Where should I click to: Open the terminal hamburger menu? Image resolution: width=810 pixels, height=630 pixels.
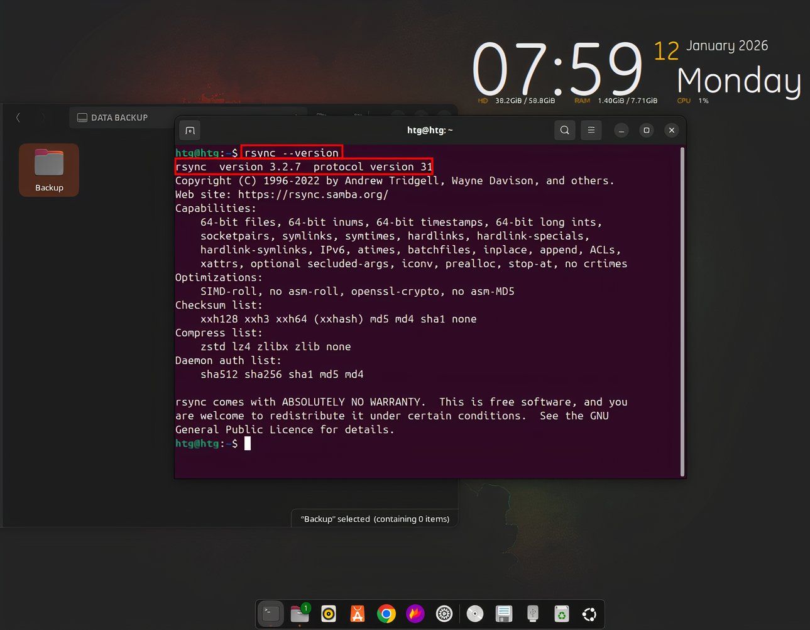coord(591,130)
